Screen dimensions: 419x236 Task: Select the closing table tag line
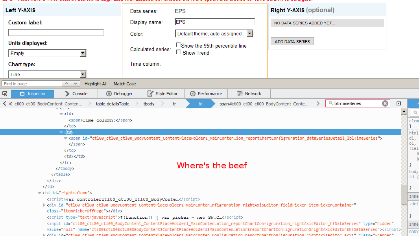pos(61,175)
